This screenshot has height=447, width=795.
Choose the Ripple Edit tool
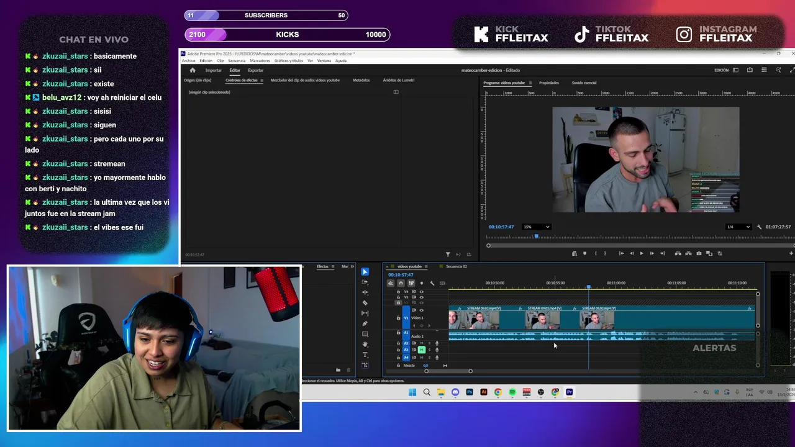click(x=365, y=292)
